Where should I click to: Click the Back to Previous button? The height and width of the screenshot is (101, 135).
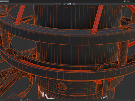pos(4,1)
